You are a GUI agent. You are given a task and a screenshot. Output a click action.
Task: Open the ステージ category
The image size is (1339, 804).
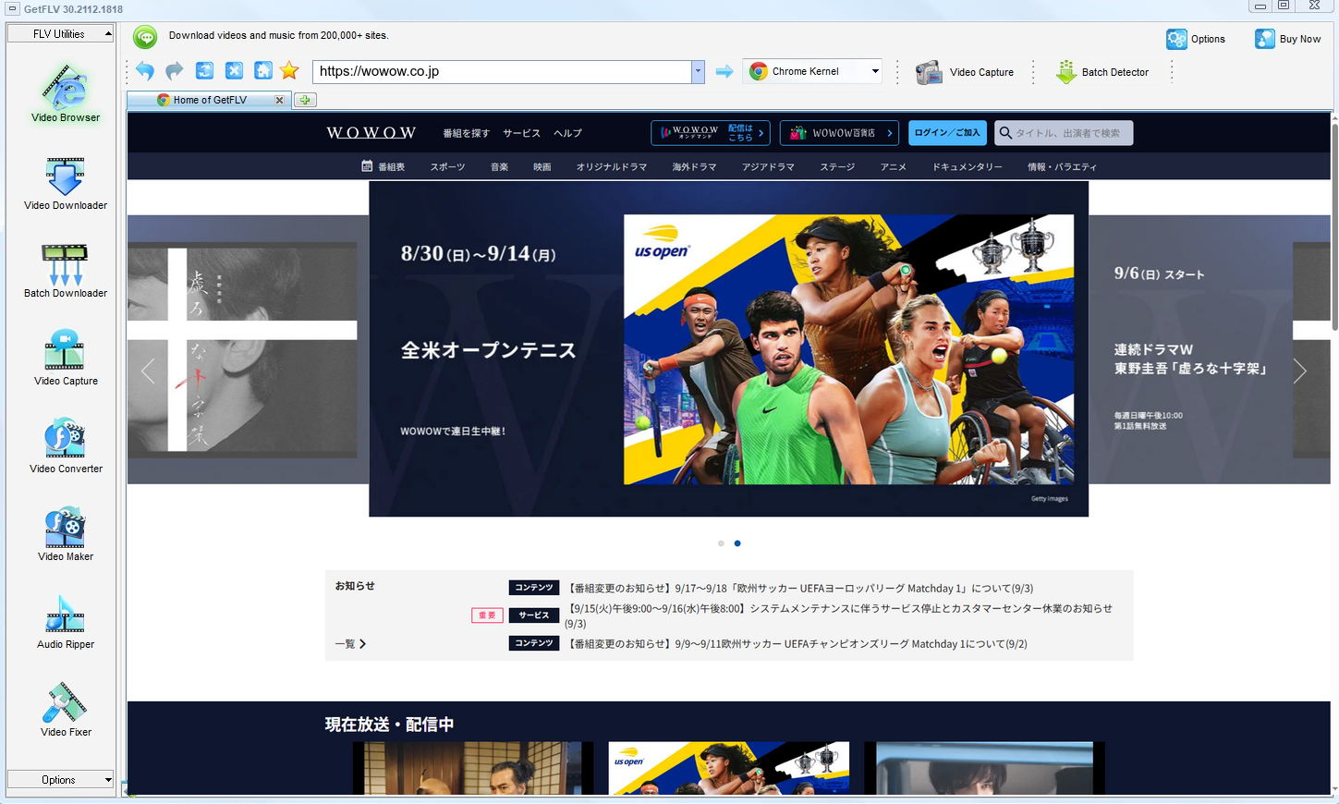pyautogui.click(x=837, y=167)
